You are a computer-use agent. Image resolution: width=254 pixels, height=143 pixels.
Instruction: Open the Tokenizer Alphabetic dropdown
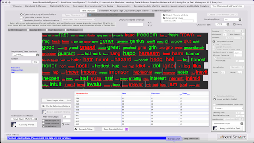coord(233,31)
